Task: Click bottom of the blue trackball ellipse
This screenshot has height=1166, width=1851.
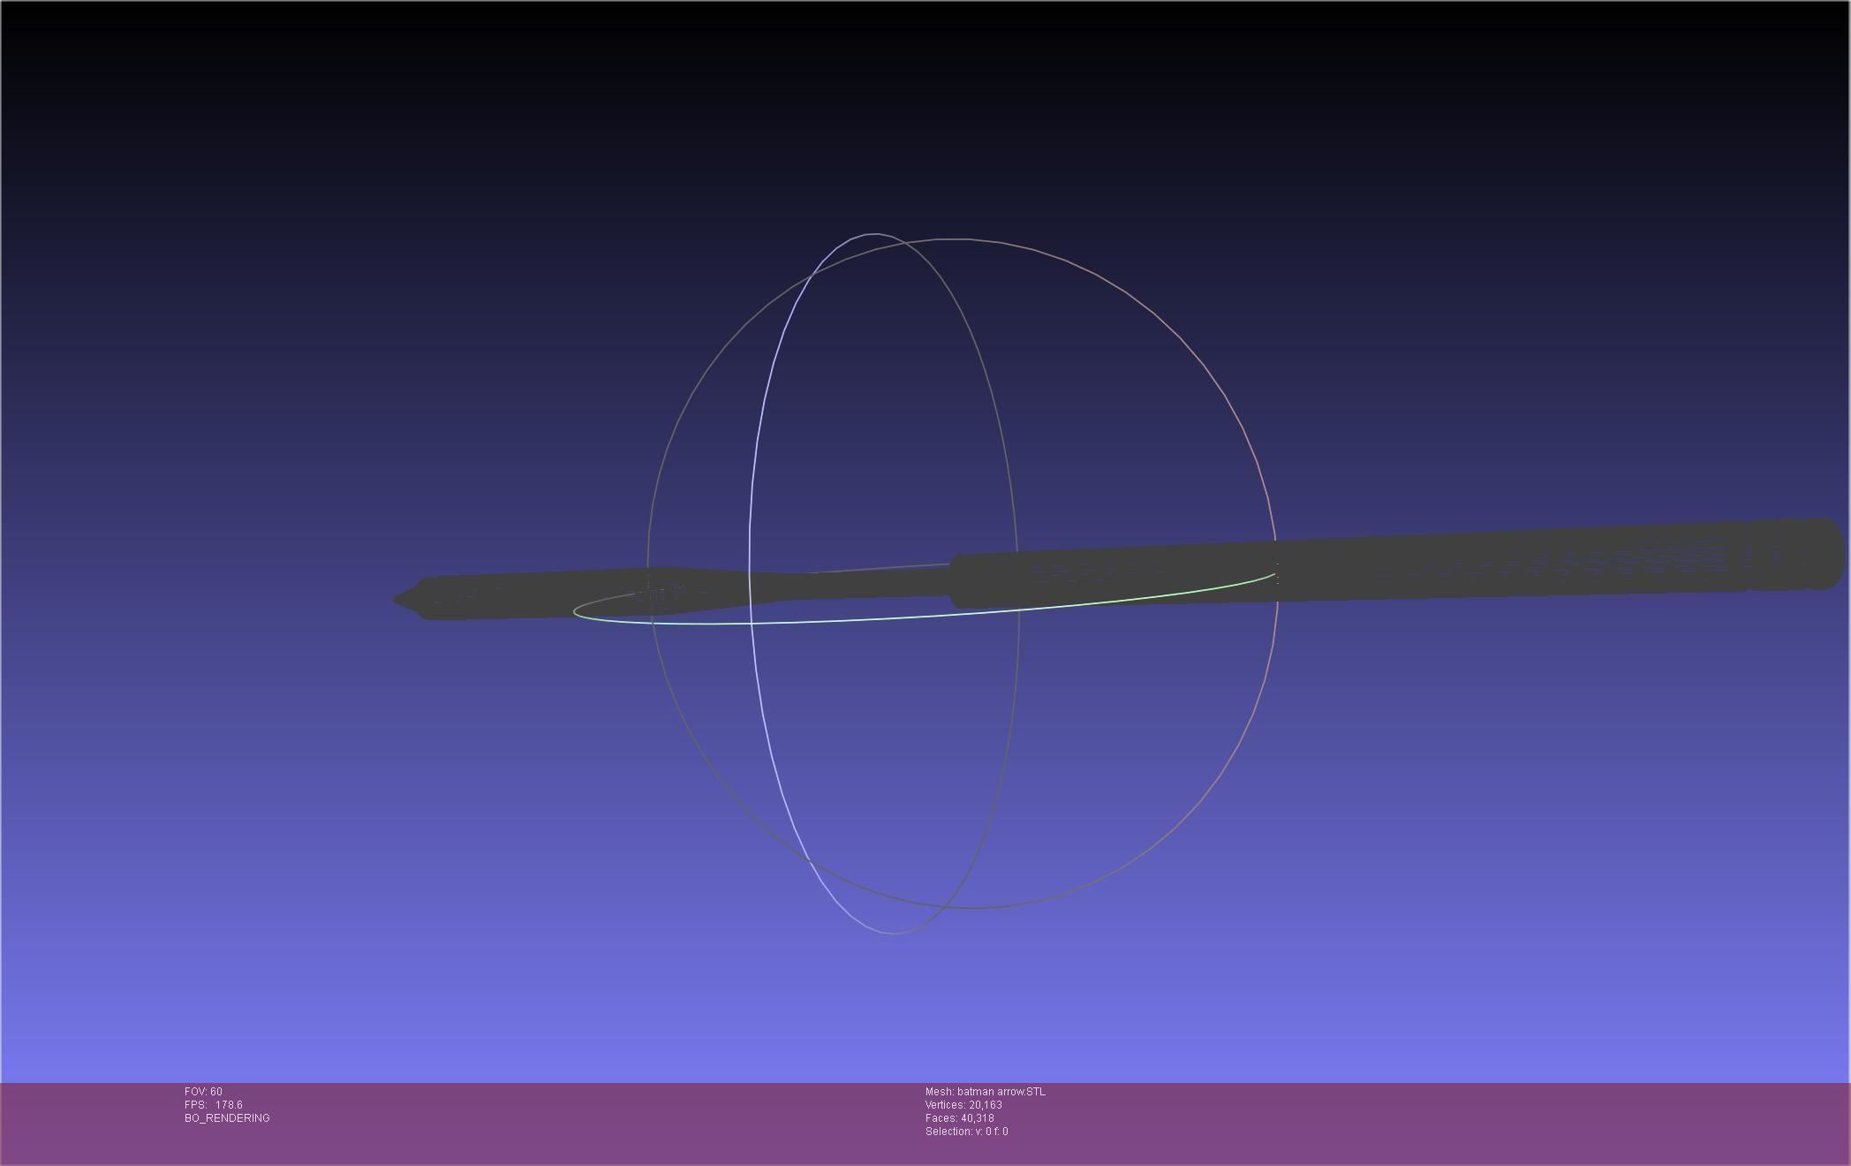Action: [x=892, y=933]
